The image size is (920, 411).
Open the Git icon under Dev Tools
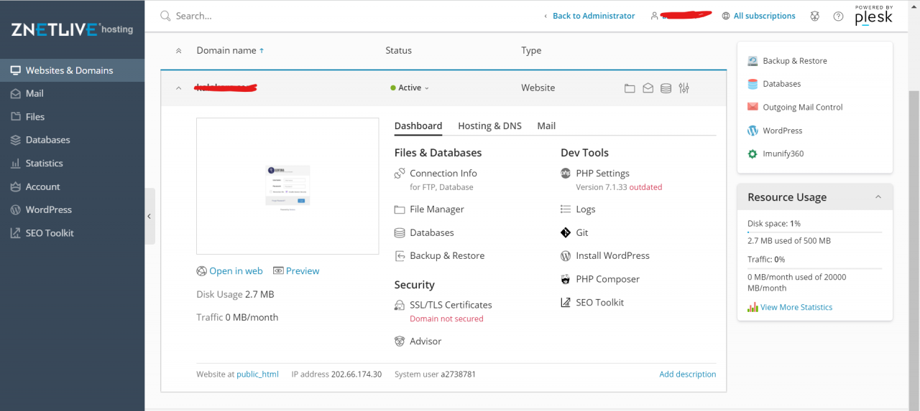pyautogui.click(x=566, y=232)
